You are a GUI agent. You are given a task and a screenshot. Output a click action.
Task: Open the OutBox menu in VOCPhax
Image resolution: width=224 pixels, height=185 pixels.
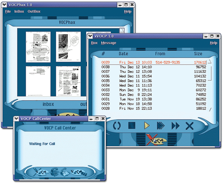[34, 12]
